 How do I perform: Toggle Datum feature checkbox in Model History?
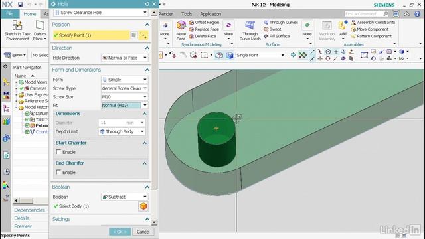coord(27,114)
